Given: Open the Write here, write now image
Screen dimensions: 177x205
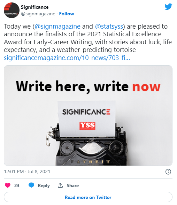Looking at the screenshot, I should click(88, 116).
